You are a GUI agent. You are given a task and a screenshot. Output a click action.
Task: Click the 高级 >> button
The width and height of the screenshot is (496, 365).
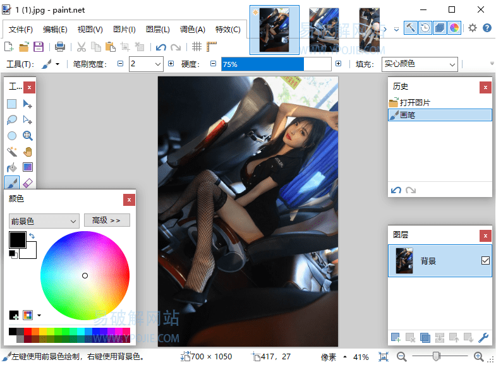point(107,220)
